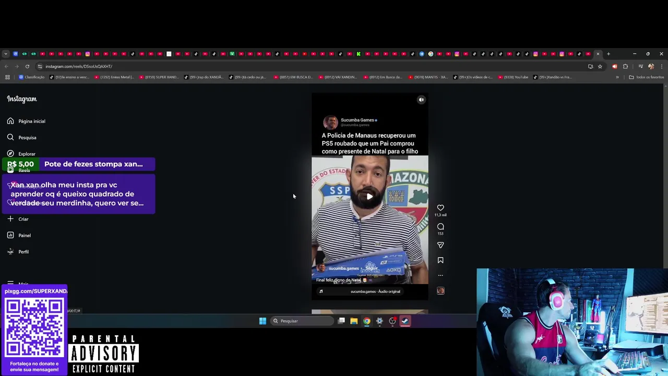Open a new browser tab
Screen dimensions: 668x376
coord(608,54)
